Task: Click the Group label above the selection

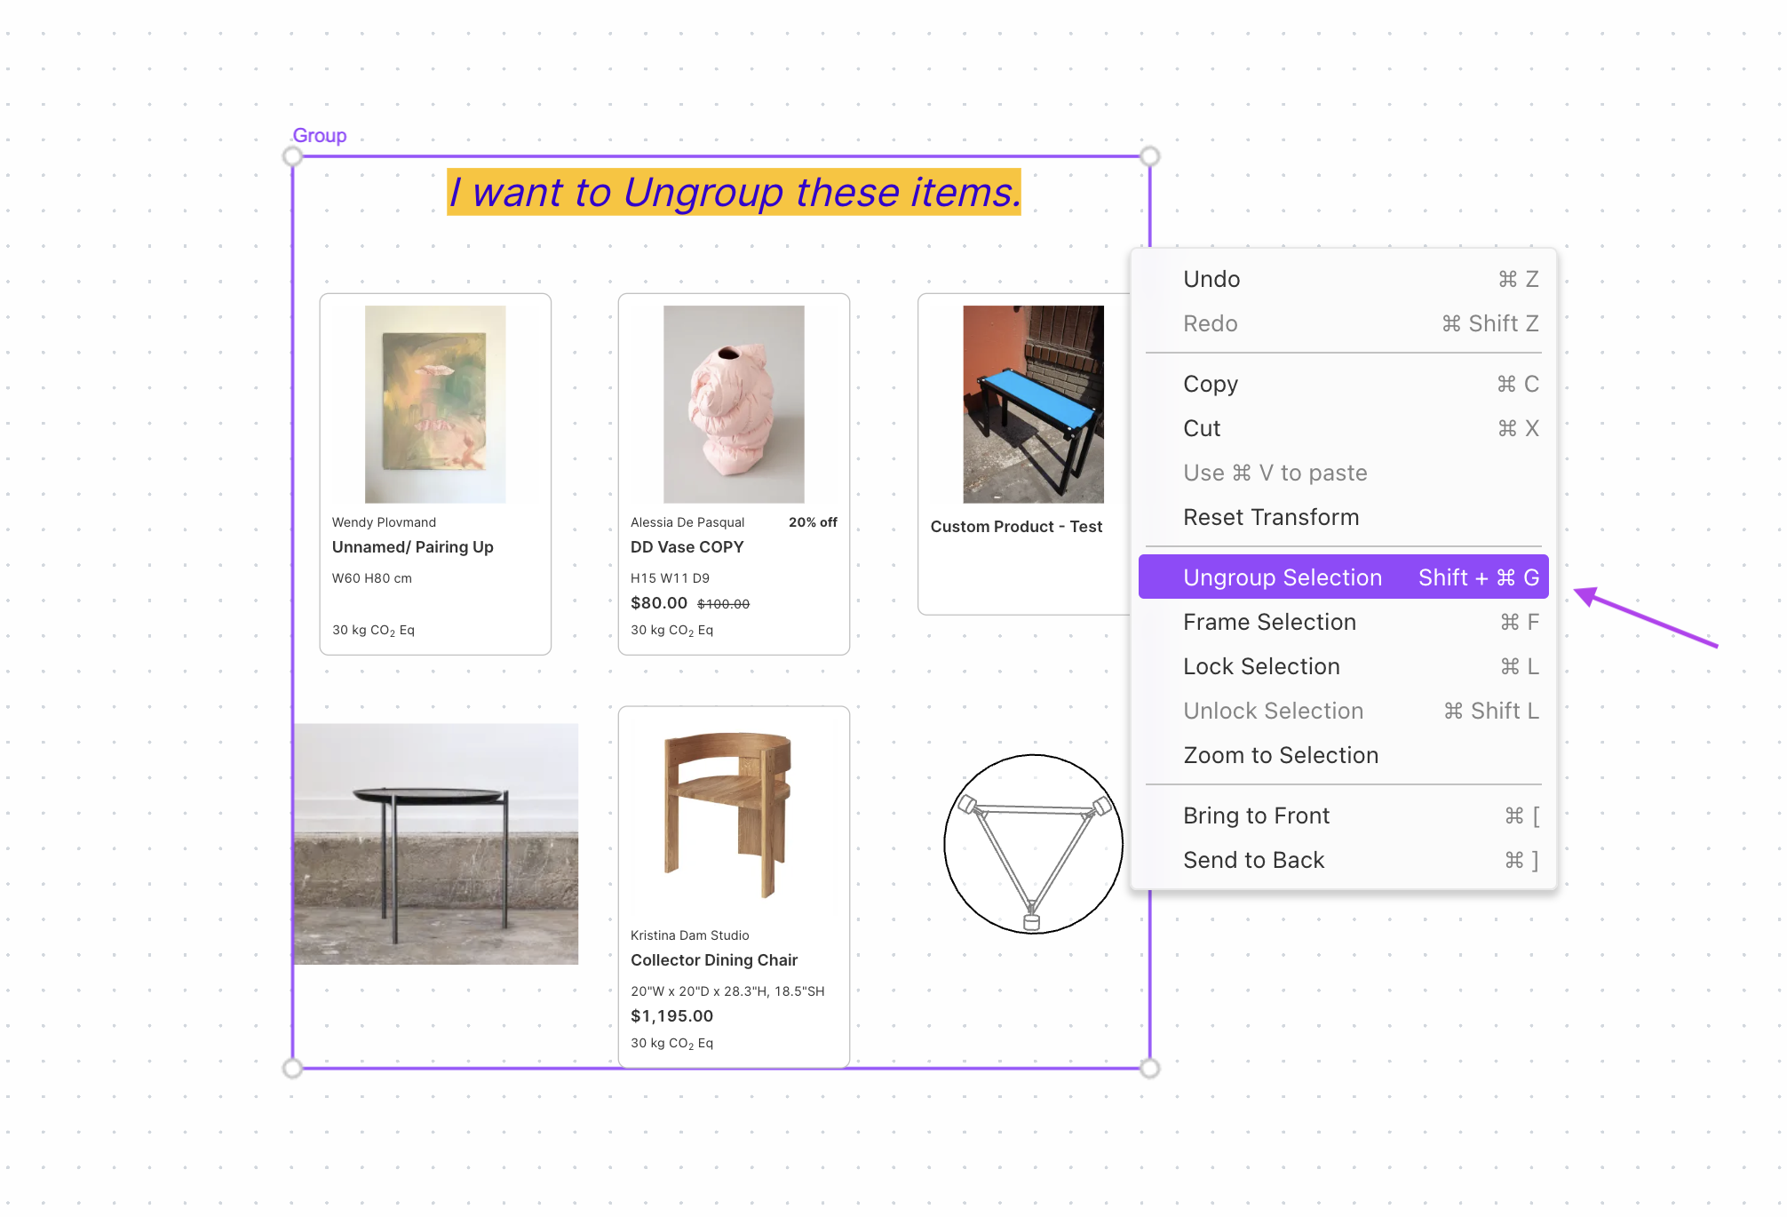Action: click(320, 136)
